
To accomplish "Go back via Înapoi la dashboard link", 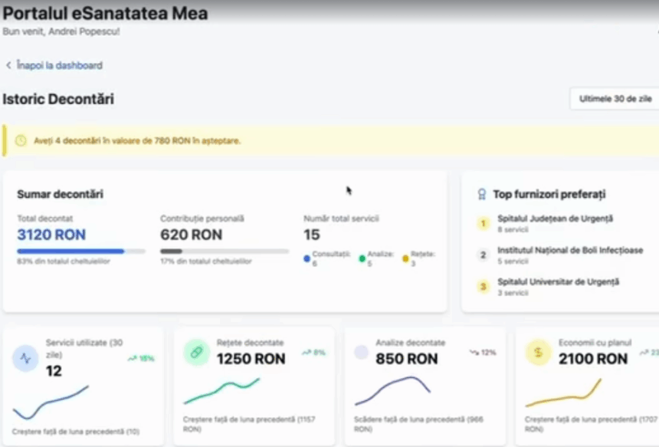I will click(x=59, y=66).
